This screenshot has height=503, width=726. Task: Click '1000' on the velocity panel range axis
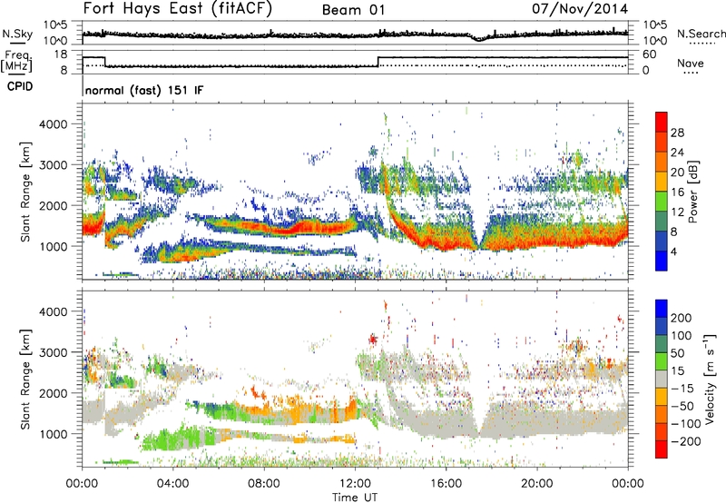coord(54,434)
